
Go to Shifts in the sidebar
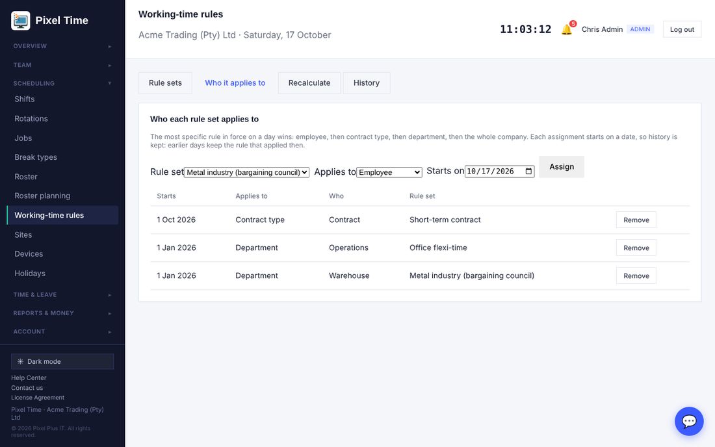[x=62, y=99]
